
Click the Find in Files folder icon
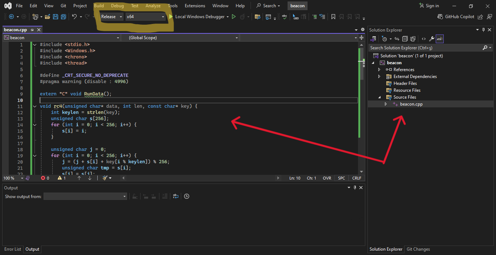[257, 17]
